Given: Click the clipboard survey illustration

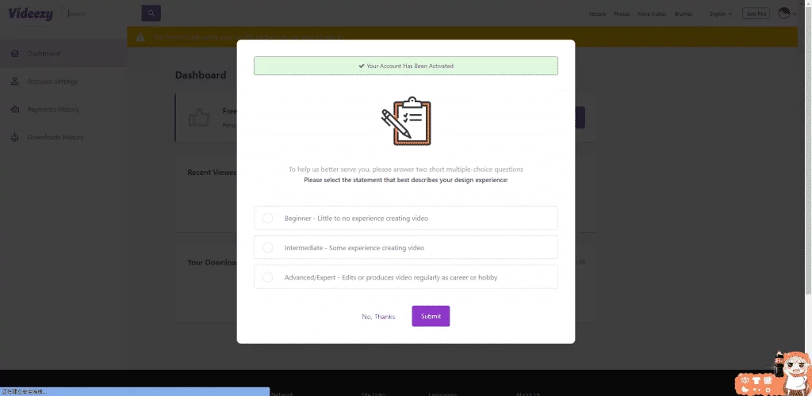Looking at the screenshot, I should [x=407, y=121].
